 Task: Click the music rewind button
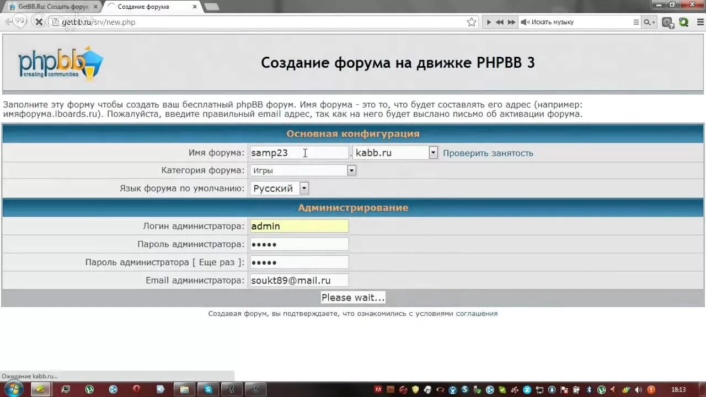(x=500, y=22)
